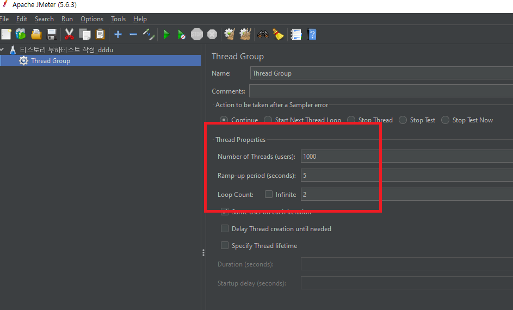513x310 pixels.
Task: Open the Templates icon in toolbar
Action: click(21, 34)
